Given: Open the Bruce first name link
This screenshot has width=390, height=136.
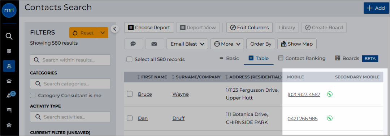Looking at the screenshot, I should coord(145,94).
